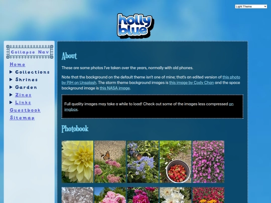Viewport: 271px width, 203px height.
Task: Expand the Zines triangle arrow
Action: (x=11, y=95)
